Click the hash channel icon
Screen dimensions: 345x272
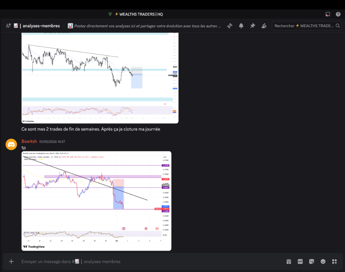click(8, 26)
